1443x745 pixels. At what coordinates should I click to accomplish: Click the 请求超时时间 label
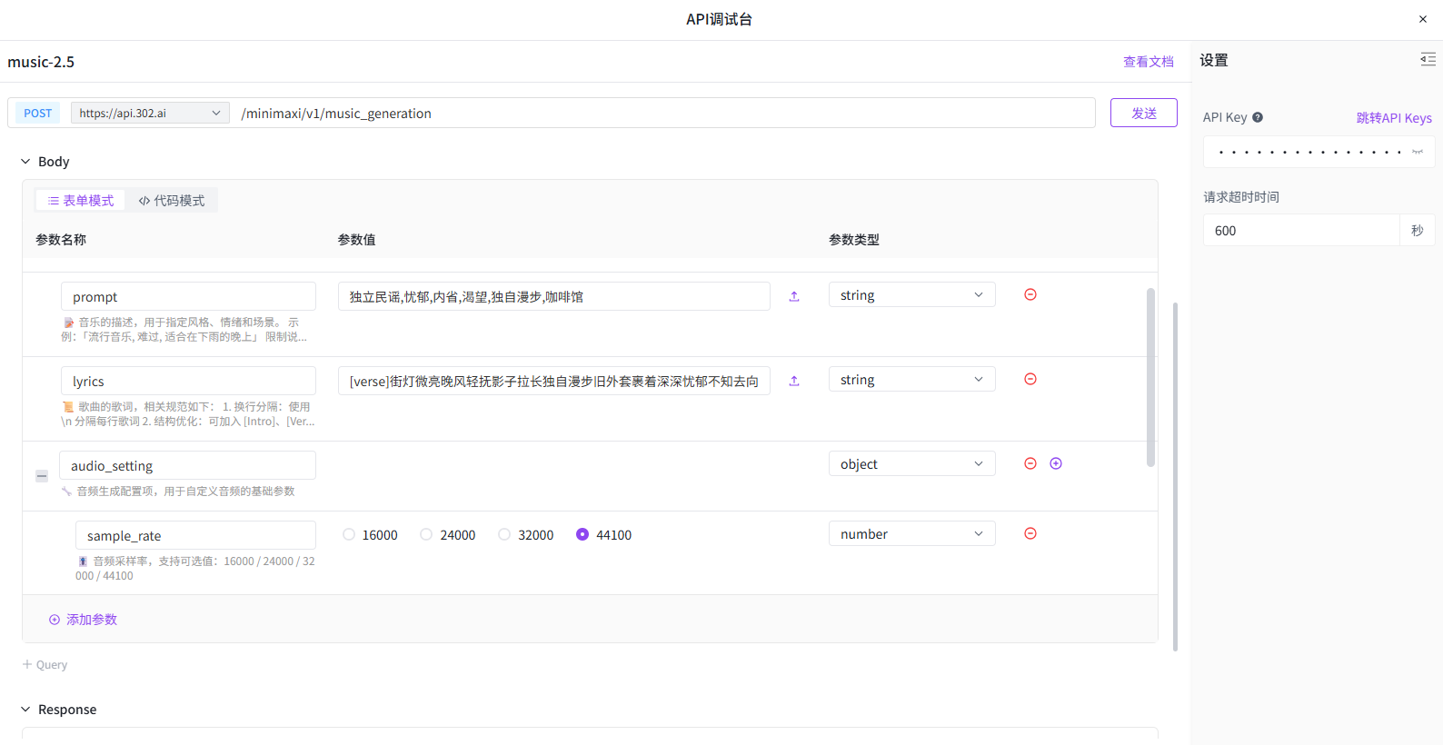click(1241, 196)
